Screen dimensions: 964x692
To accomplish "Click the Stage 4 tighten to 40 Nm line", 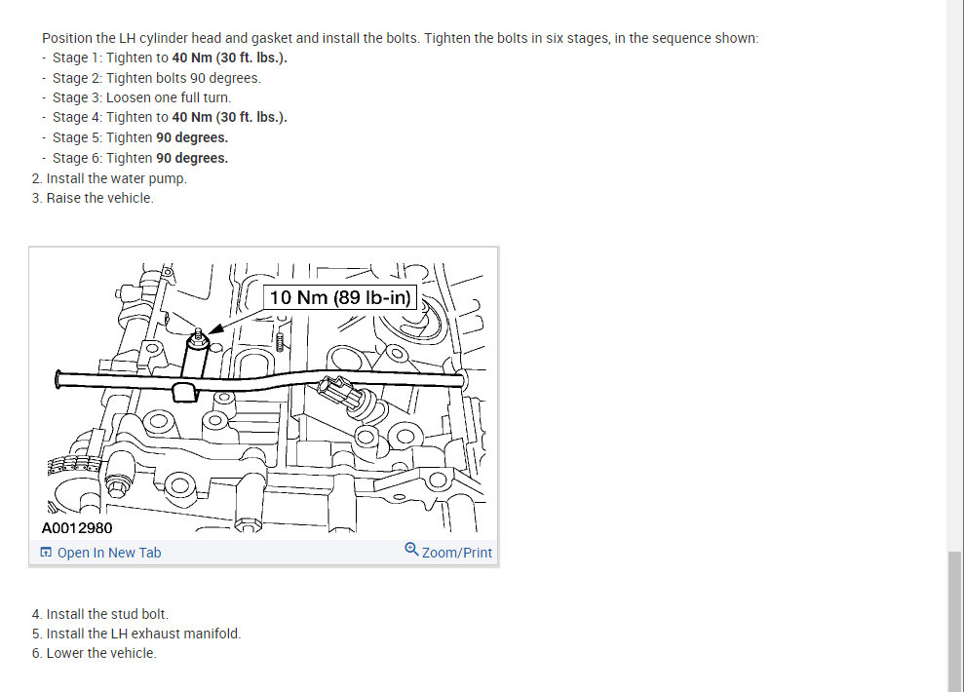I will (170, 117).
